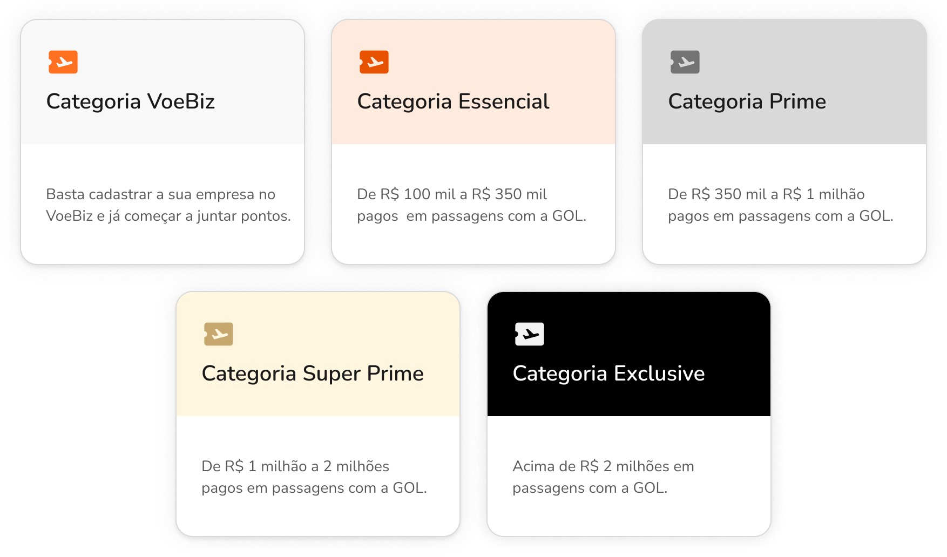Click the text 'De R$ 1 milhão a 2 milhões'
Viewport: 947px width, 557px height.
(x=295, y=466)
